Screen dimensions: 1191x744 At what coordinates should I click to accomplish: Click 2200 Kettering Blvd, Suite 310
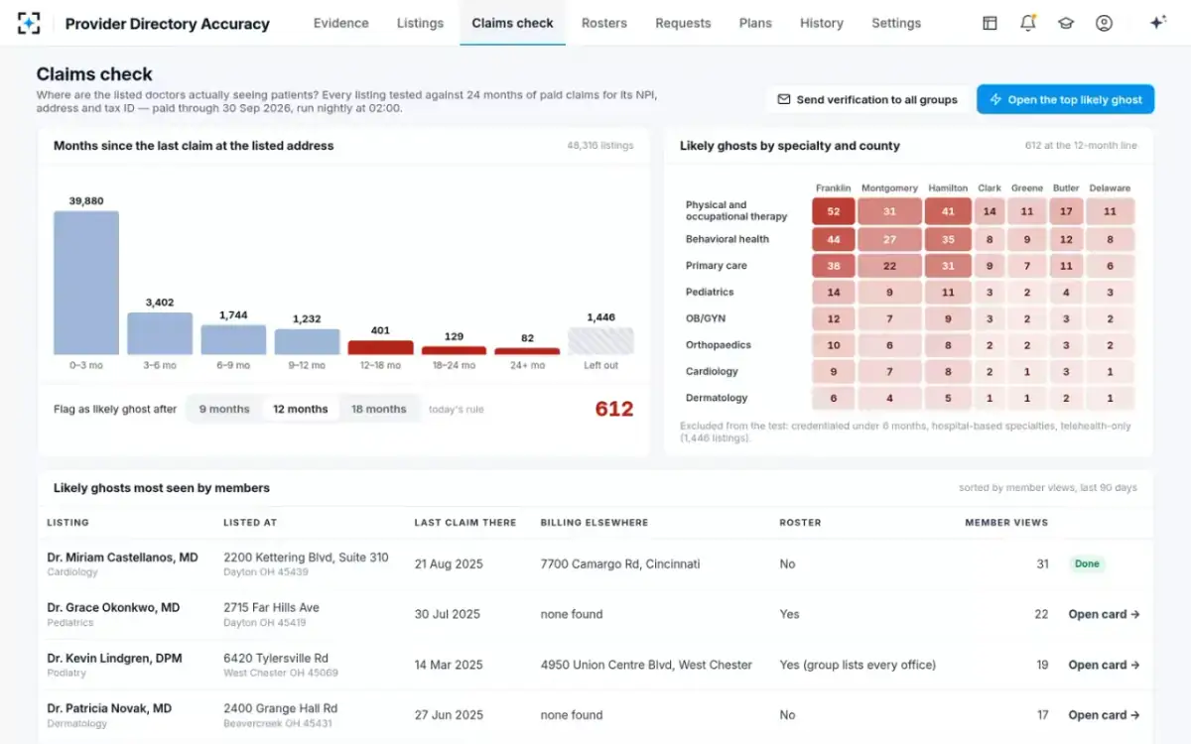pos(306,558)
